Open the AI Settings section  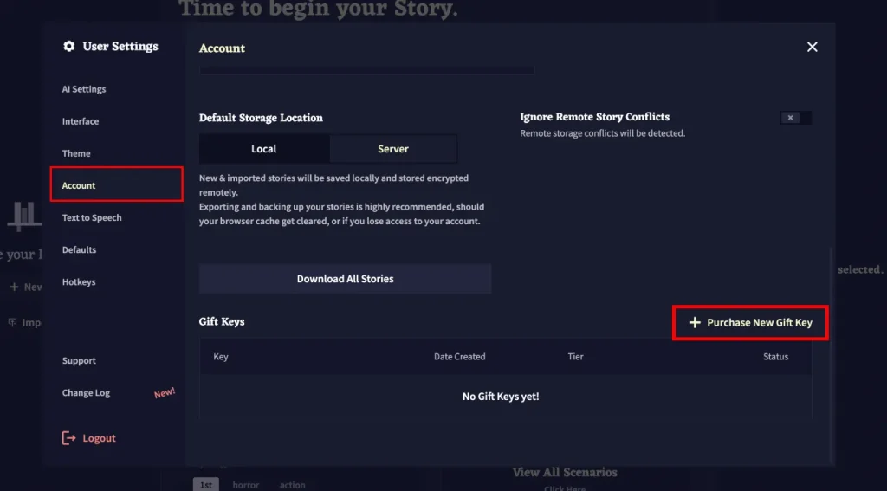[84, 89]
